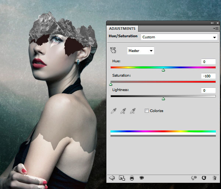Delete this adjustment layer trash icon
Viewport: 221px width, 189px height.
point(214,178)
